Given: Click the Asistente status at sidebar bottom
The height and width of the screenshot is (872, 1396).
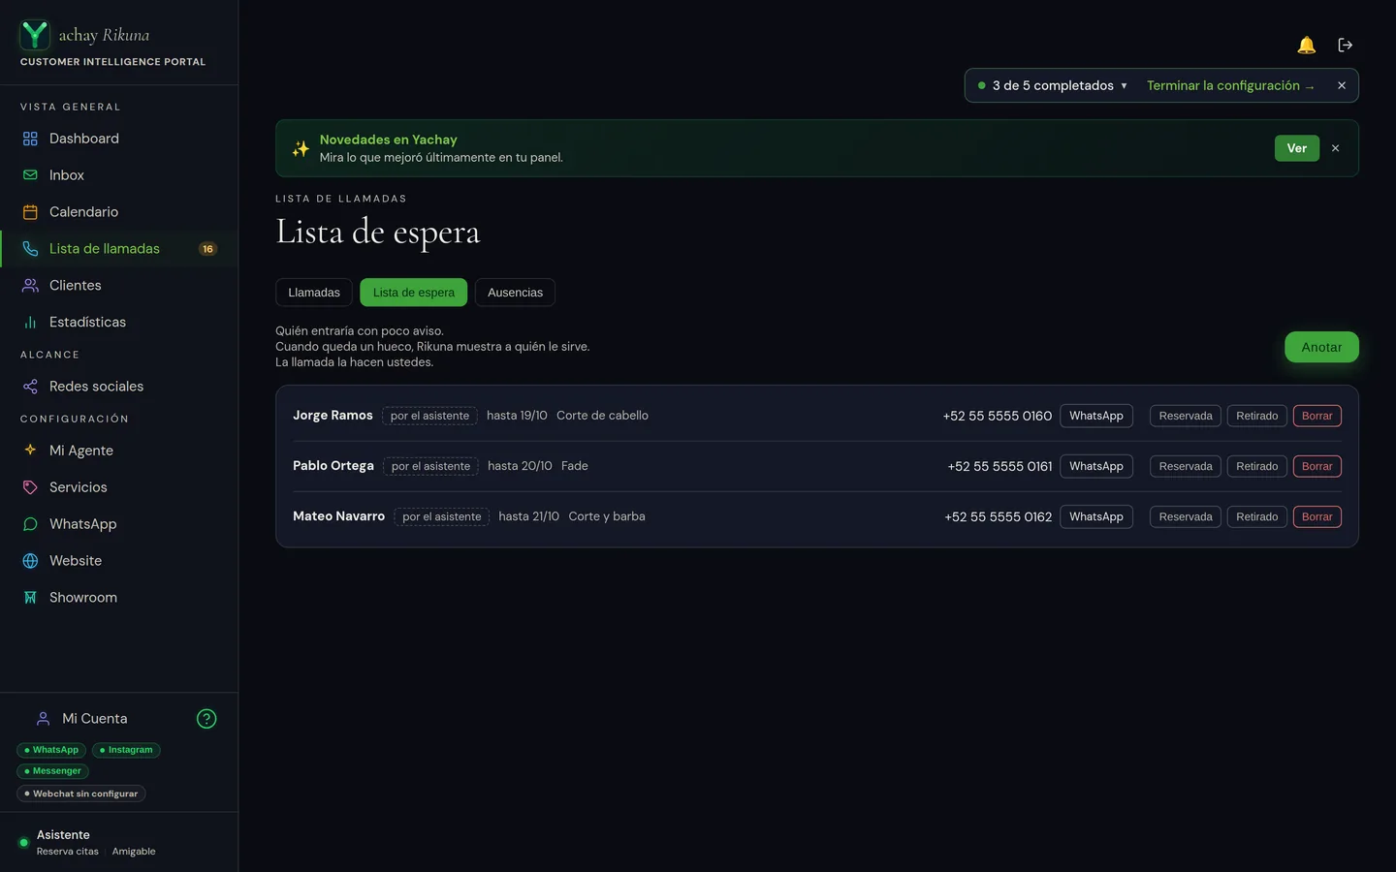Looking at the screenshot, I should tap(118, 842).
